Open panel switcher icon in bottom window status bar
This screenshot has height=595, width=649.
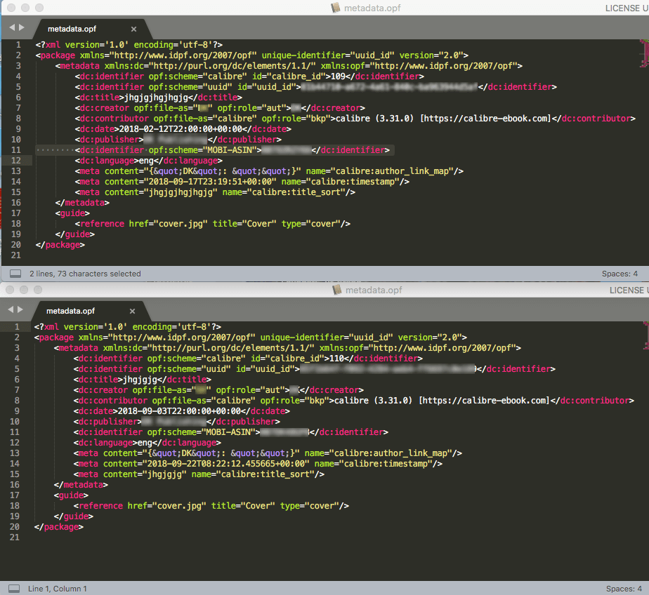14,589
